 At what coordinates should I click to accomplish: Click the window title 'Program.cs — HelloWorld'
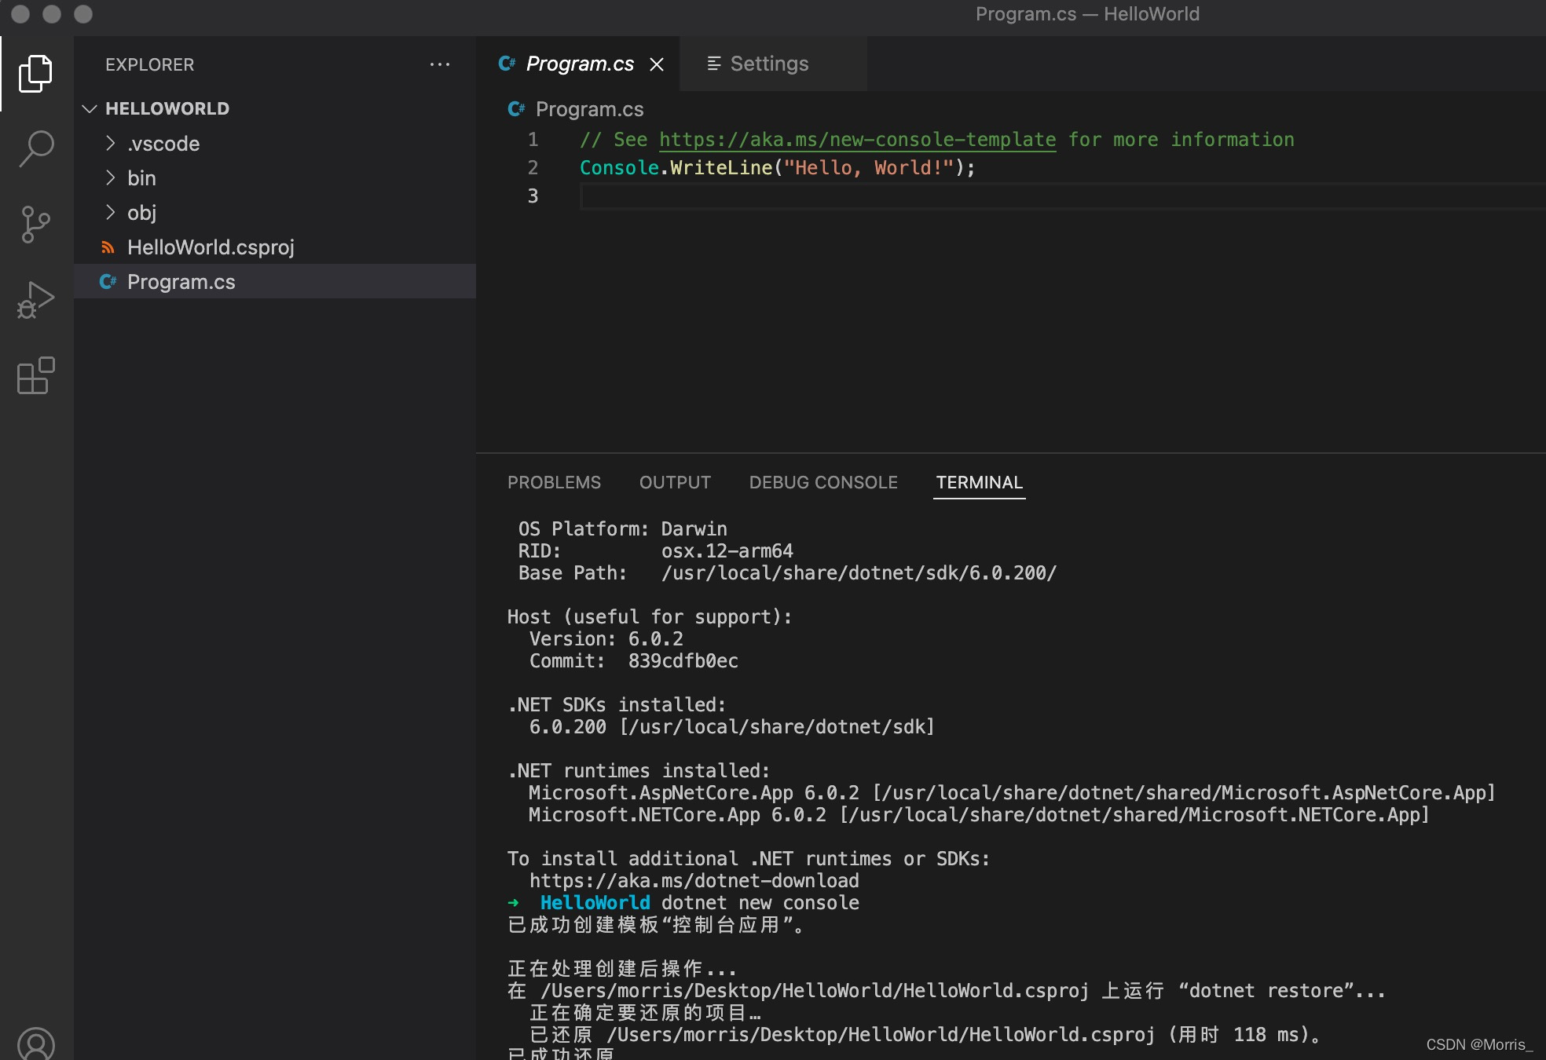tap(1087, 14)
